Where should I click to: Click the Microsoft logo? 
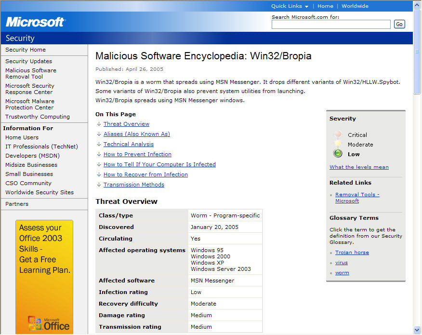[35, 22]
